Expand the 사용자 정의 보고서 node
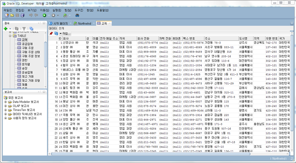This screenshot has height=163, width=296. pyautogui.click(x=5, y=118)
